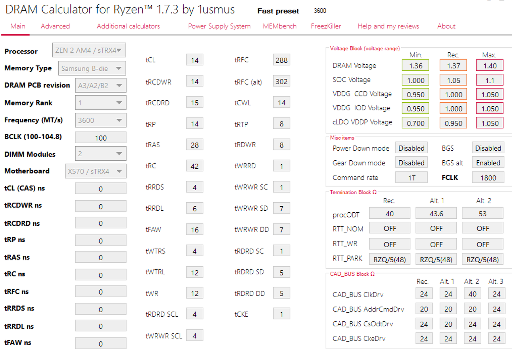Image resolution: width=512 pixels, height=349 pixels.
Task: Click the FCLK 1800 value
Action: click(x=488, y=177)
